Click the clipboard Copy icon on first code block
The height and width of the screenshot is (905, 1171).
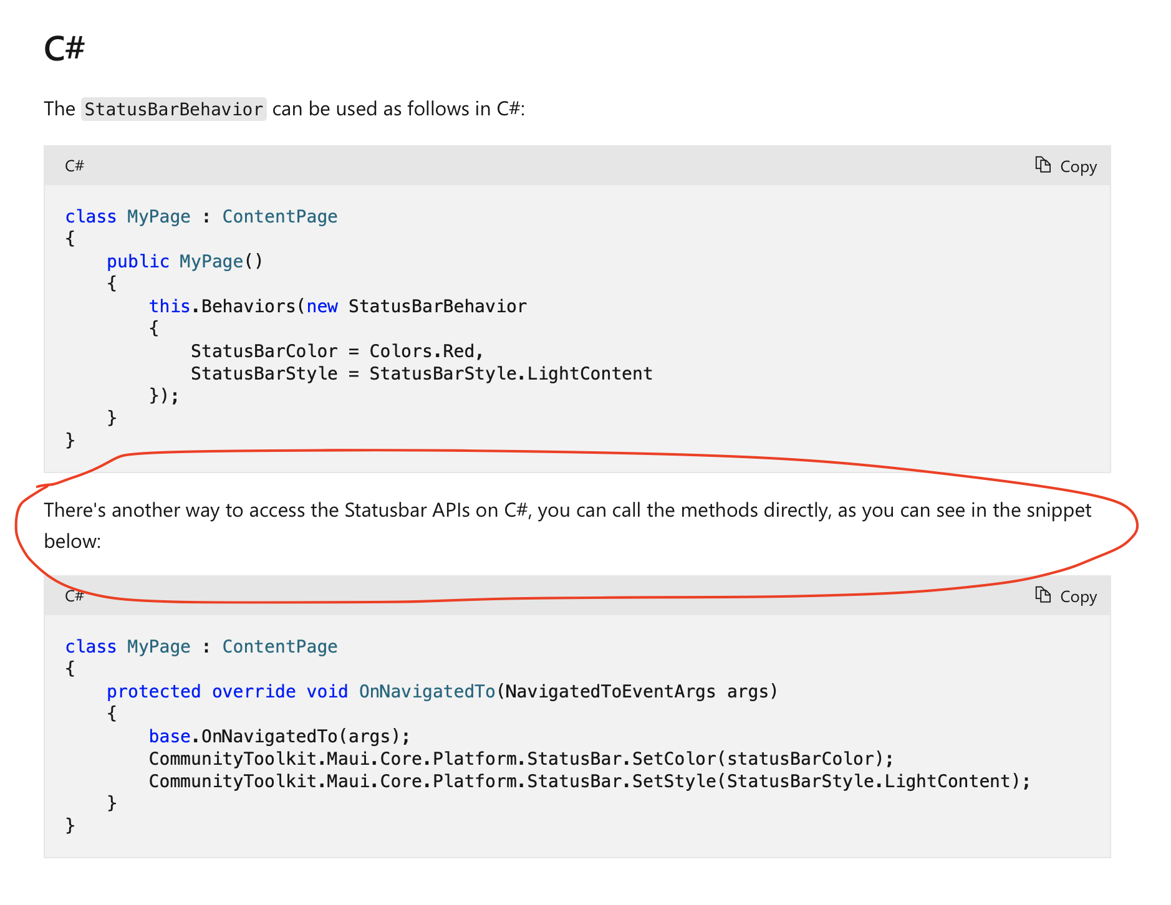(1042, 165)
